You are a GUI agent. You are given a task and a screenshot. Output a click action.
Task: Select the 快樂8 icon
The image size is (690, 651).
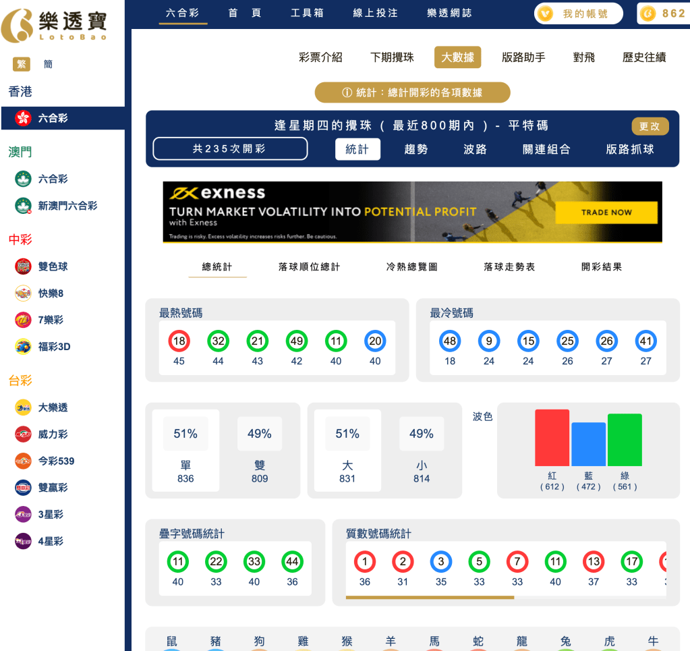23,293
